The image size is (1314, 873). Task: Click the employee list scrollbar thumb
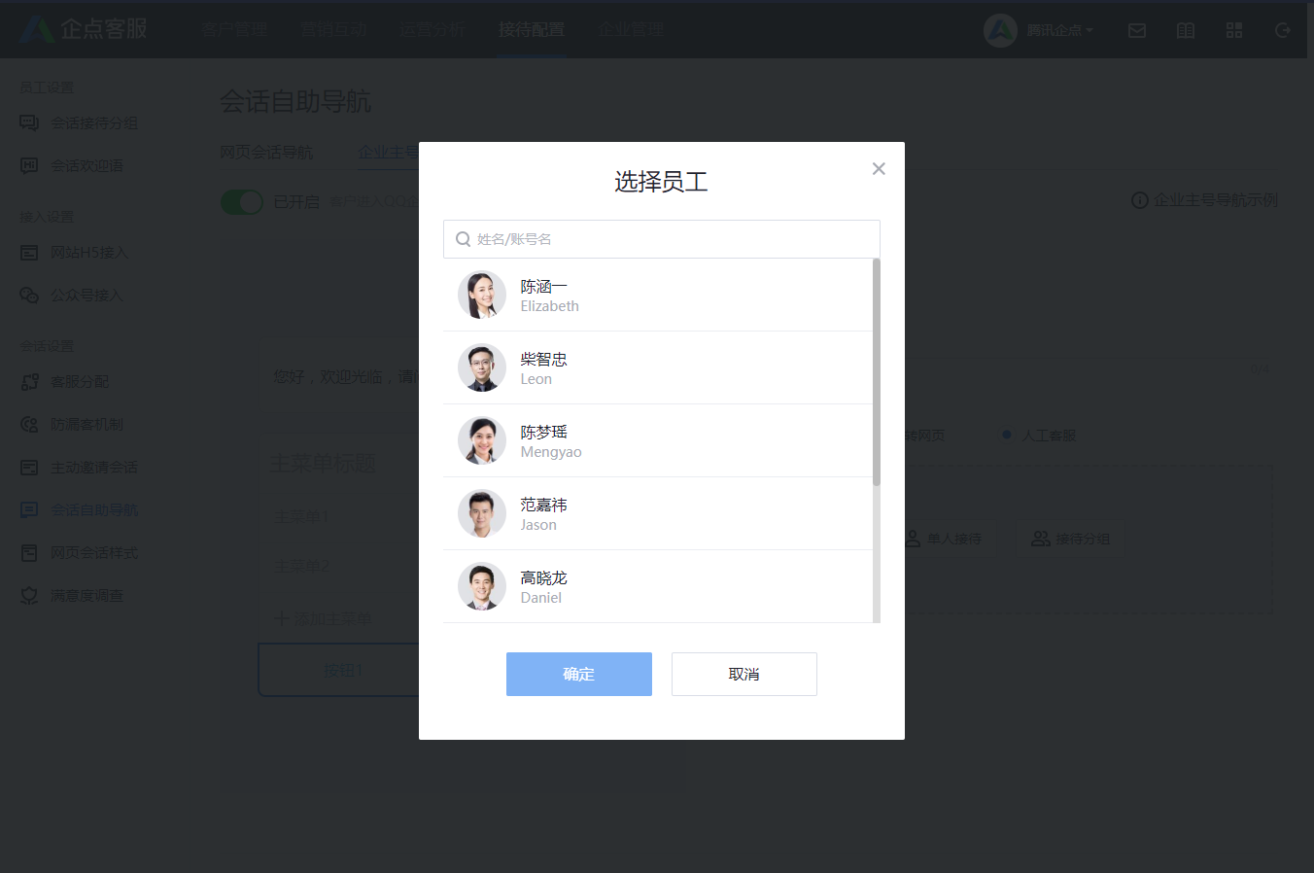[x=877, y=371]
